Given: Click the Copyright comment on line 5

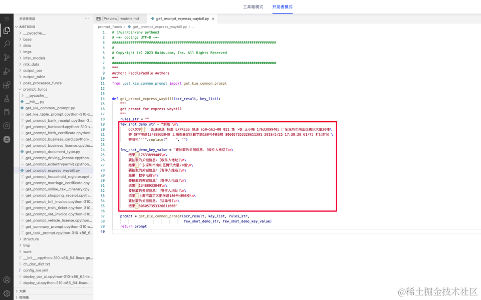Looking at the screenshot, I should click(x=169, y=53).
